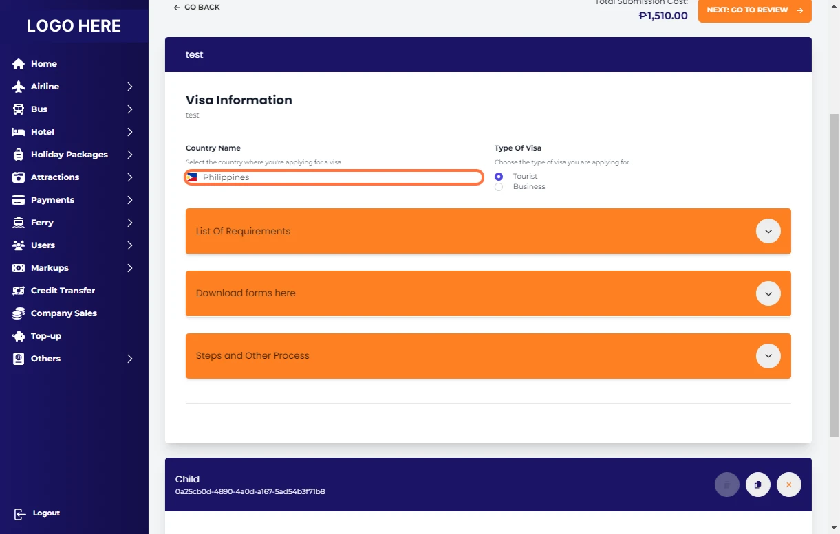
Task: Click the orange X on Child panel
Action: [788, 485]
